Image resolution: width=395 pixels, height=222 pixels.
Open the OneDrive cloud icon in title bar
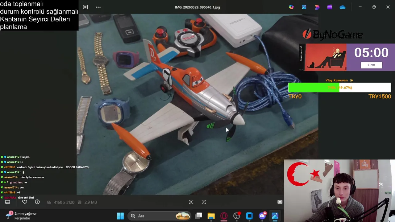pos(343,7)
